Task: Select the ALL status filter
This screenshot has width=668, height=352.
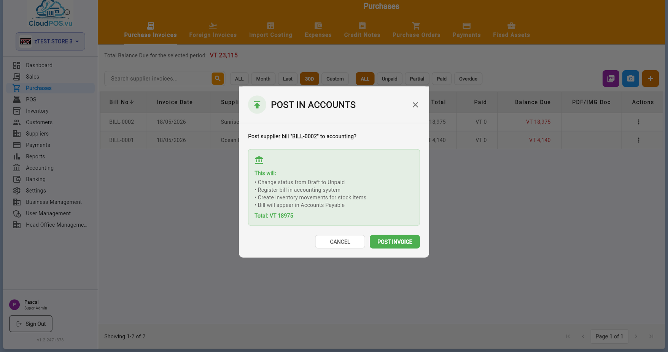Action: 365,79
